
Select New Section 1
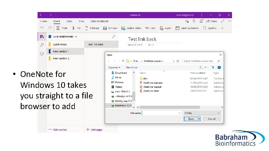pyautogui.click(x=65, y=51)
